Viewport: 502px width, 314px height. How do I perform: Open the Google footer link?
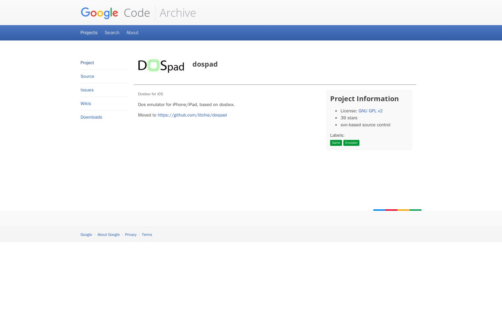click(86, 235)
